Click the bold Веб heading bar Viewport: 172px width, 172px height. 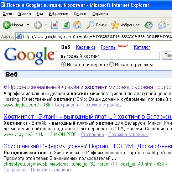88,74
